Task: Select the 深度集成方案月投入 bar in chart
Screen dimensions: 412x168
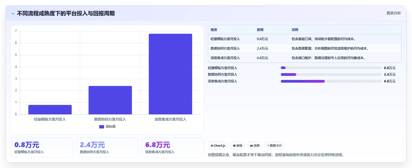Action: [170, 74]
